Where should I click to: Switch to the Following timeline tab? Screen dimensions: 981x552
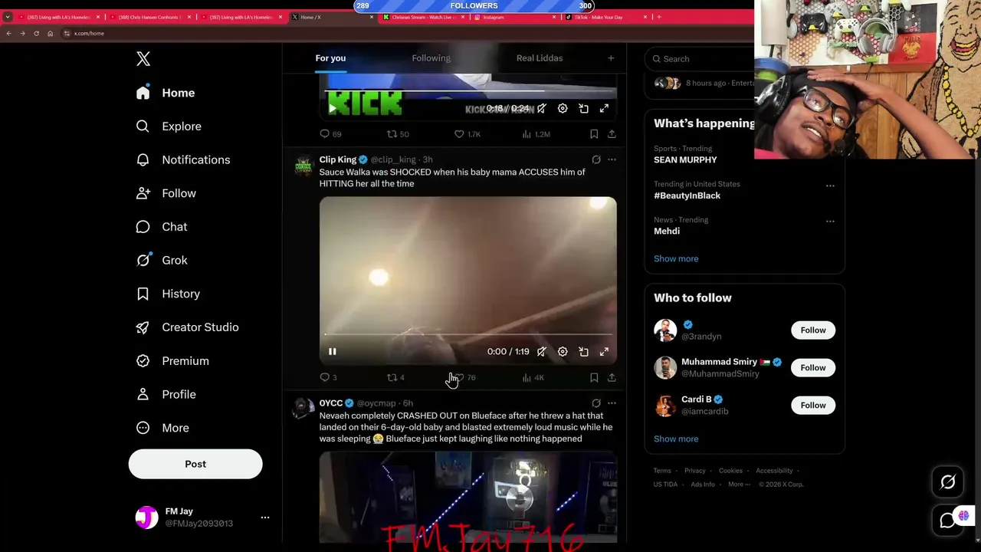(x=431, y=58)
